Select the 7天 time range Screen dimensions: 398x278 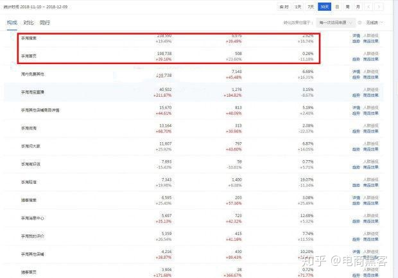click(311, 7)
